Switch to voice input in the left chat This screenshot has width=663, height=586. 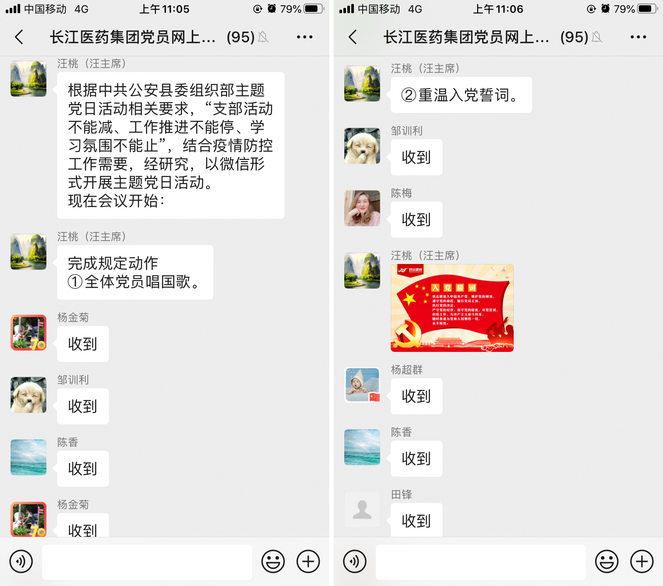[21, 561]
